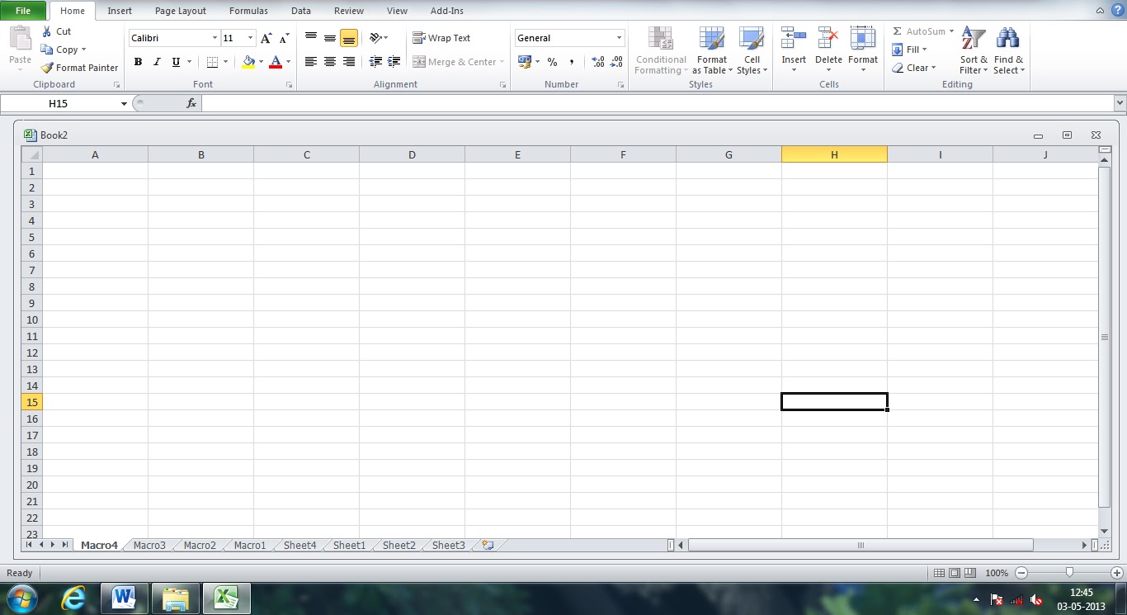
Task: Click the AutoSum button
Action: (x=917, y=31)
